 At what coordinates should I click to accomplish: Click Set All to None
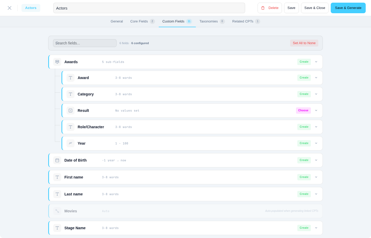point(304,43)
